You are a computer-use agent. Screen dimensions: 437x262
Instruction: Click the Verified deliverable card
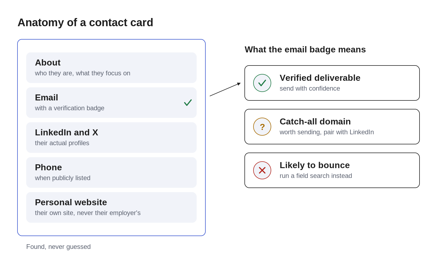(x=332, y=83)
